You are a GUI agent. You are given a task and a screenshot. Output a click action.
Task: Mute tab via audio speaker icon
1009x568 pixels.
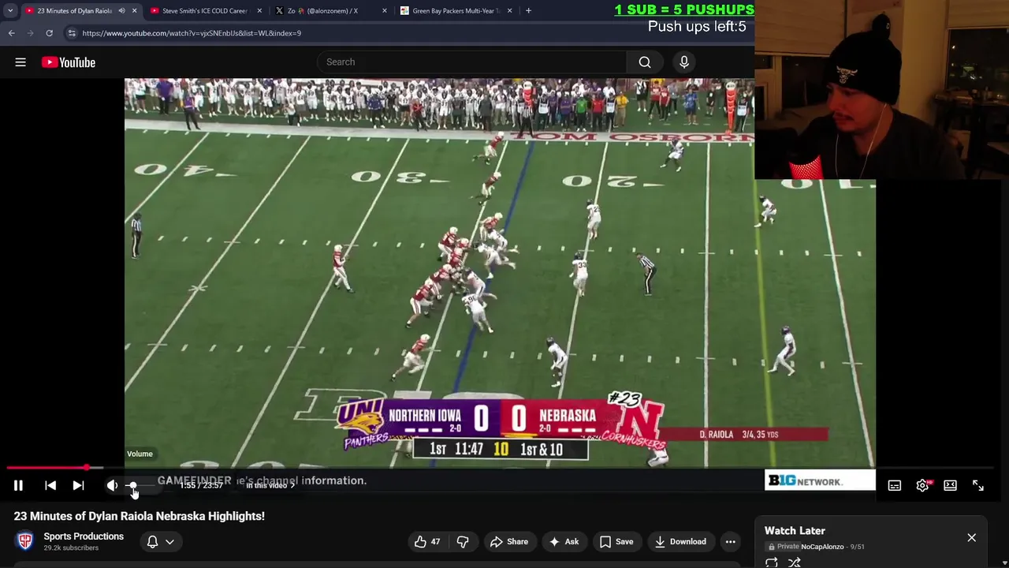(x=121, y=11)
